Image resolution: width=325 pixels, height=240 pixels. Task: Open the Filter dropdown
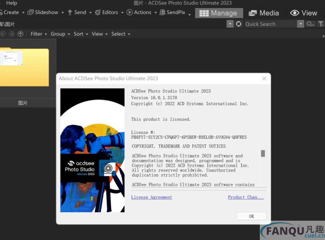(x=39, y=34)
